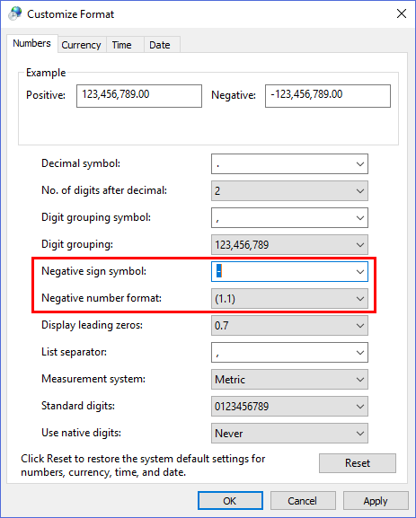Open Negative number format dropdown

[x=289, y=299]
